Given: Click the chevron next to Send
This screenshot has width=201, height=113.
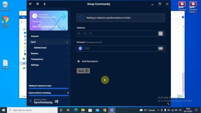Looking at the screenshot, I should coord(67,42).
